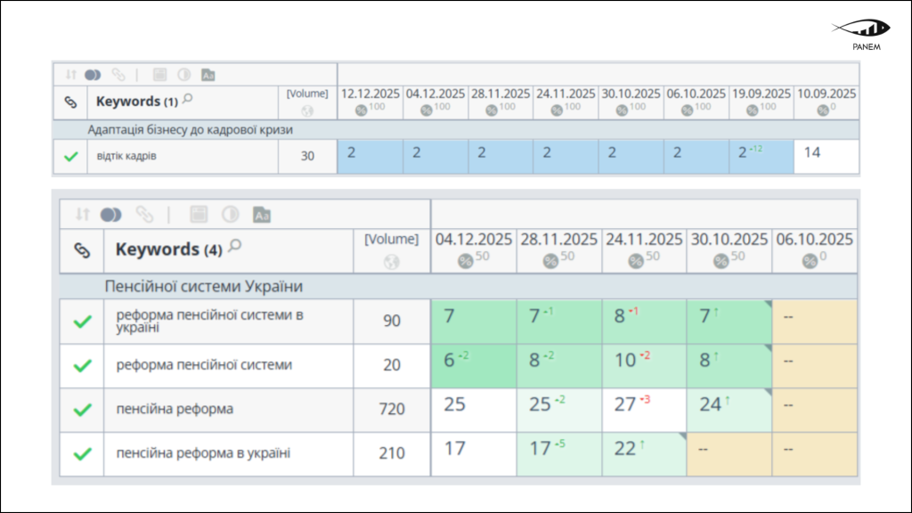Click the half-circle contrast icon in bottom toolbar
Viewport: 912px width, 513px height.
[231, 215]
